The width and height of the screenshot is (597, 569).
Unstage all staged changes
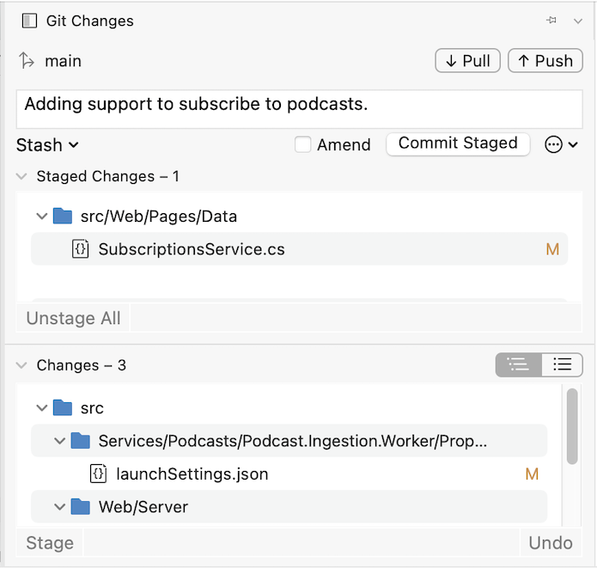[x=73, y=318]
